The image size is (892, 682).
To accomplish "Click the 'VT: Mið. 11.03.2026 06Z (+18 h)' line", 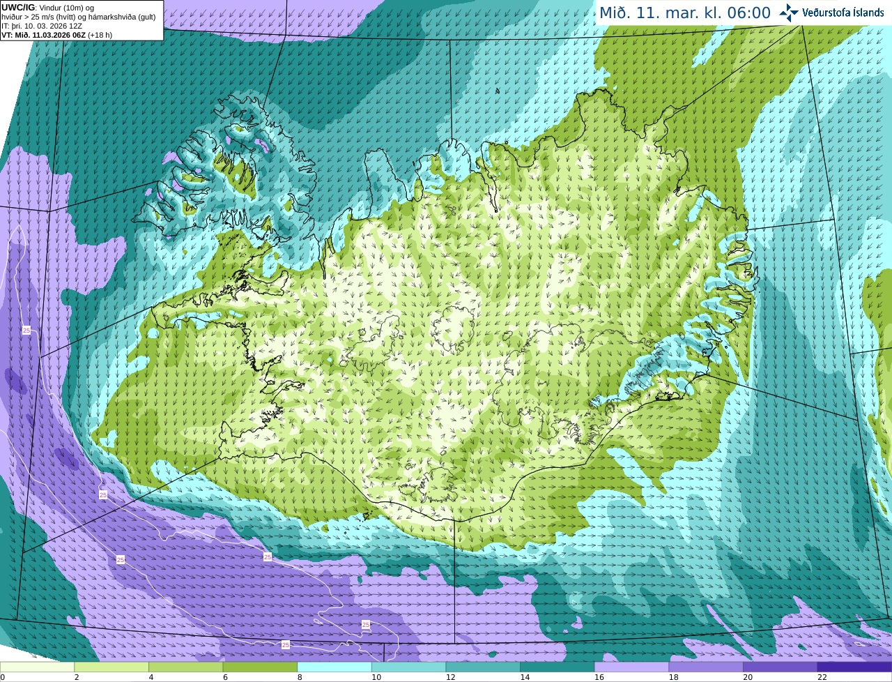I will [x=57, y=35].
